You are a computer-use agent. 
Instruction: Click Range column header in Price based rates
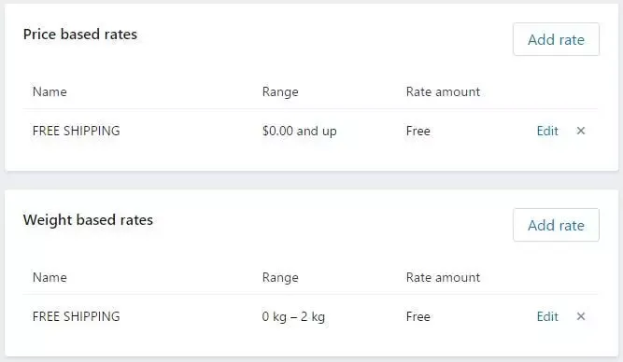click(x=280, y=92)
